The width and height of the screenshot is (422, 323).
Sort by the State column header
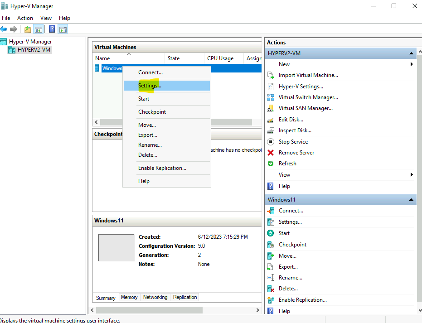[x=184, y=58]
